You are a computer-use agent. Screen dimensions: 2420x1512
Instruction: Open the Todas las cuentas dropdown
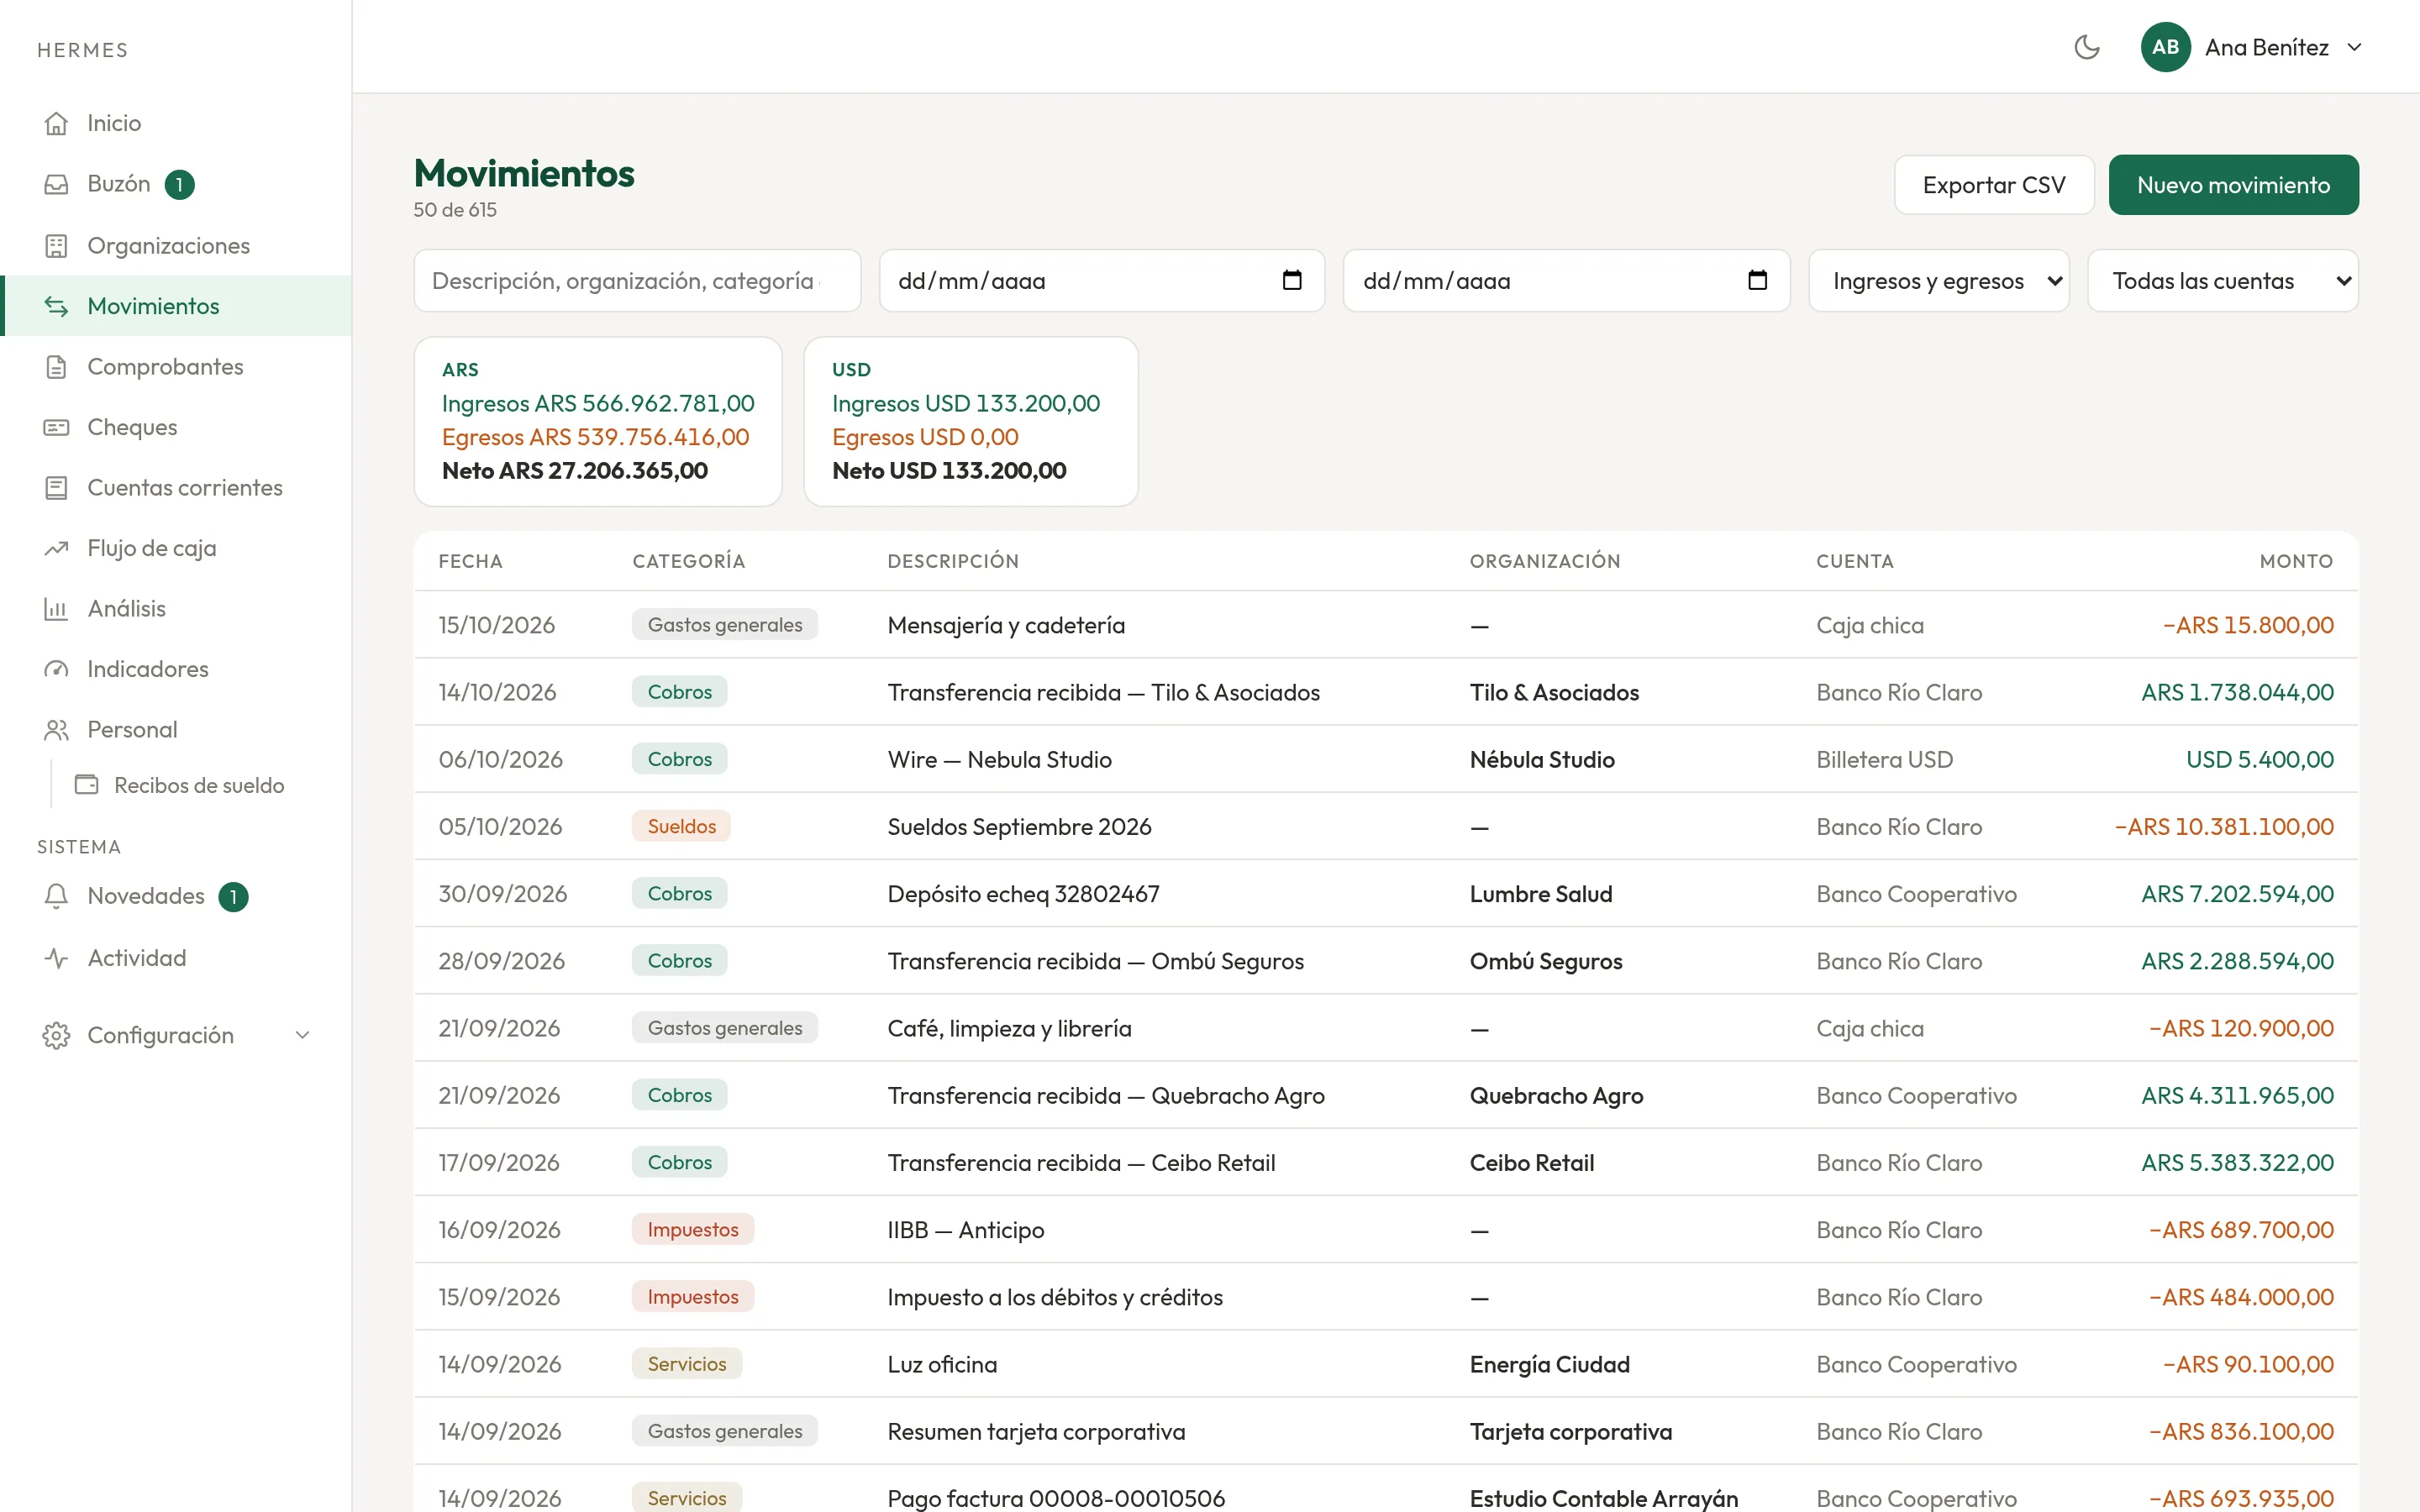pos(2222,281)
